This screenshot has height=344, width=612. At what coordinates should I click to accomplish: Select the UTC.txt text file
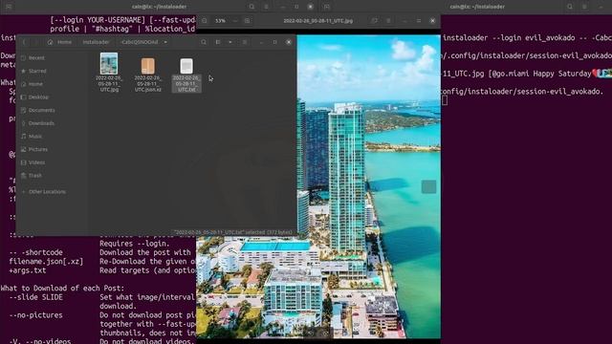coord(186,75)
